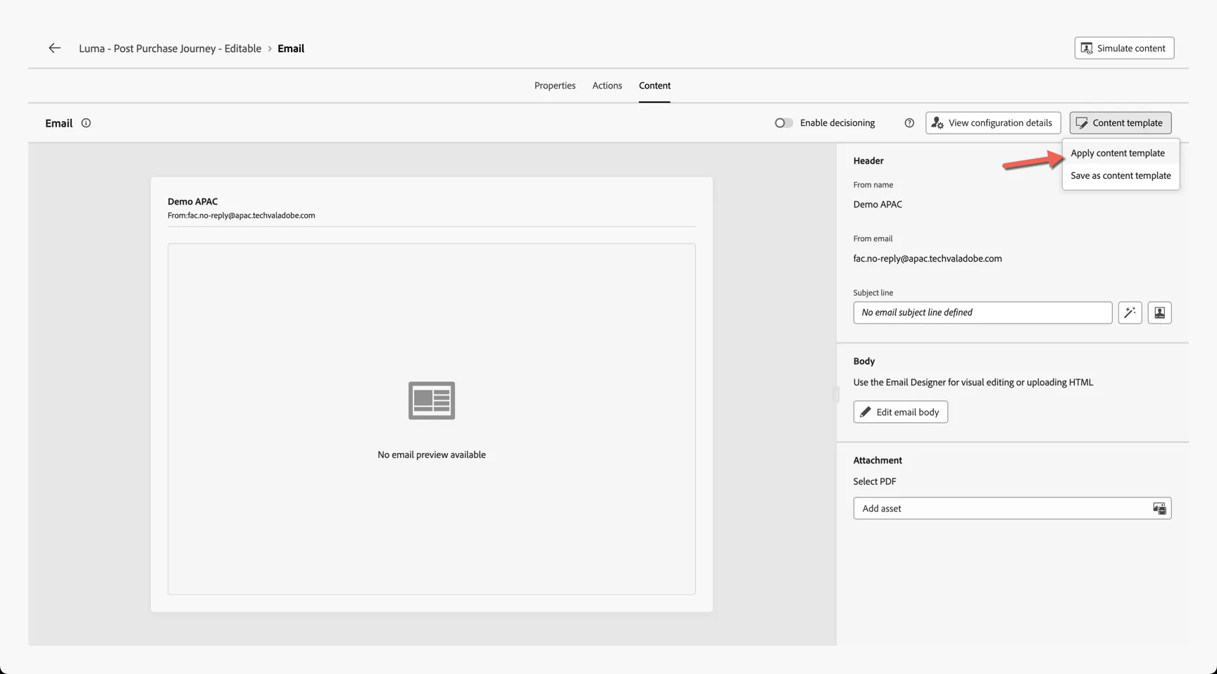The image size is (1217, 674).
Task: Select the panel divider handle beside the preview
Action: tap(837, 394)
